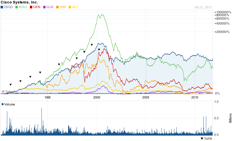Click the JDSU ticker label

[23, 7]
